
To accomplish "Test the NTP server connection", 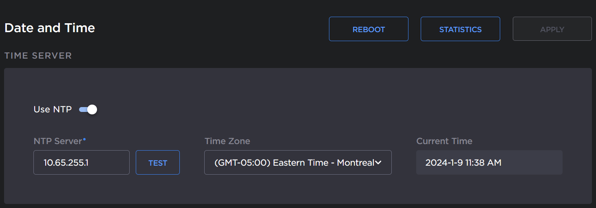I will (158, 163).
